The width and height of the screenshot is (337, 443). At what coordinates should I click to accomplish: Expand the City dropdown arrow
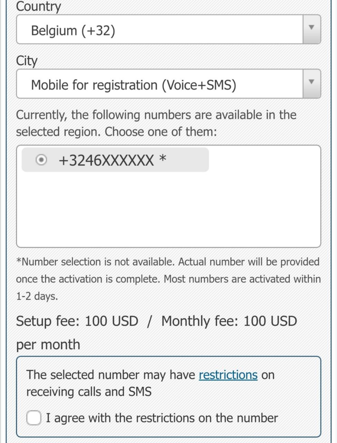311,84
